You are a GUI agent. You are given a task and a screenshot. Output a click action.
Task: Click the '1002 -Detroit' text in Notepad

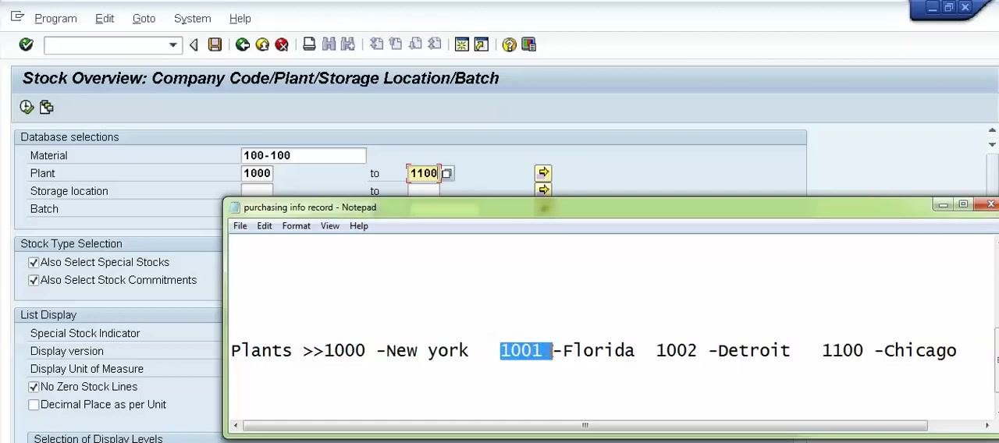click(723, 350)
